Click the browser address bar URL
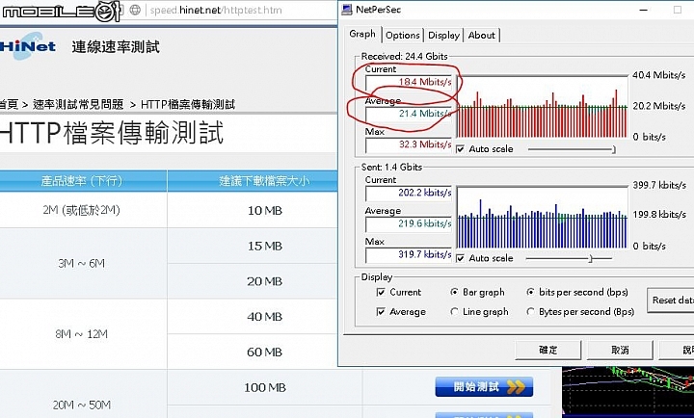This screenshot has height=418, width=694. point(216,11)
